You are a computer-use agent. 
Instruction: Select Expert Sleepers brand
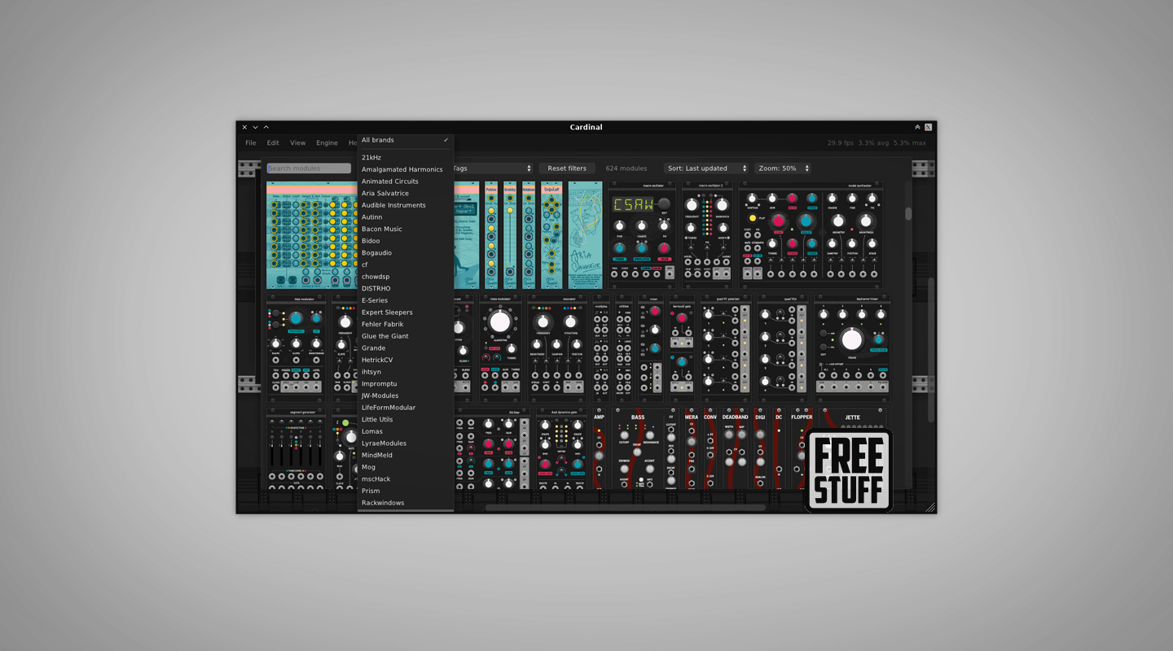pyautogui.click(x=406, y=312)
